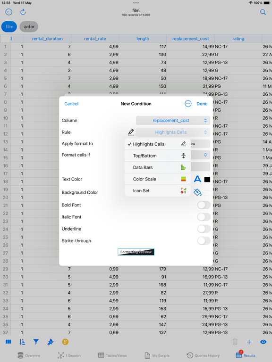Image resolution: width=272 pixels, height=362 pixels.
Task: Choose the Data Bars rule option
Action: click(x=158, y=167)
